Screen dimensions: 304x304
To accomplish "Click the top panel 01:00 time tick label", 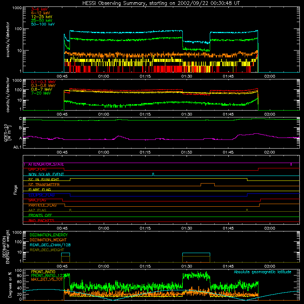I will pos(103,76).
